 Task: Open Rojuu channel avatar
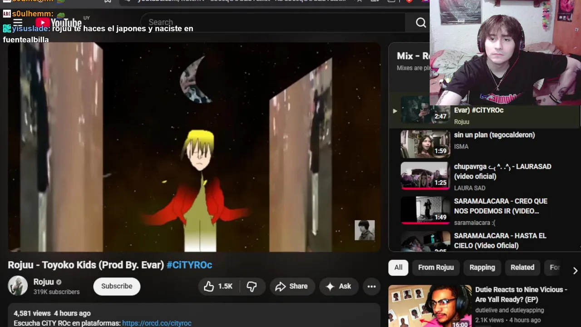pos(18,286)
